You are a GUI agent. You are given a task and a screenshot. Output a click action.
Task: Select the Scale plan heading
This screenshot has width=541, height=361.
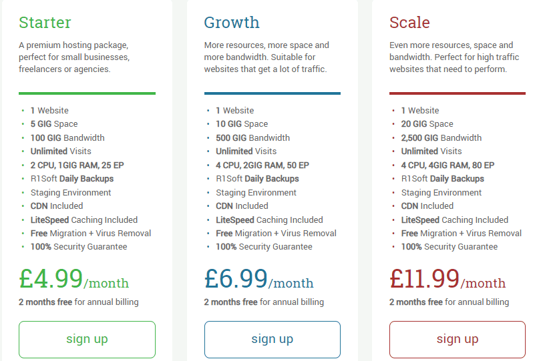[409, 23]
